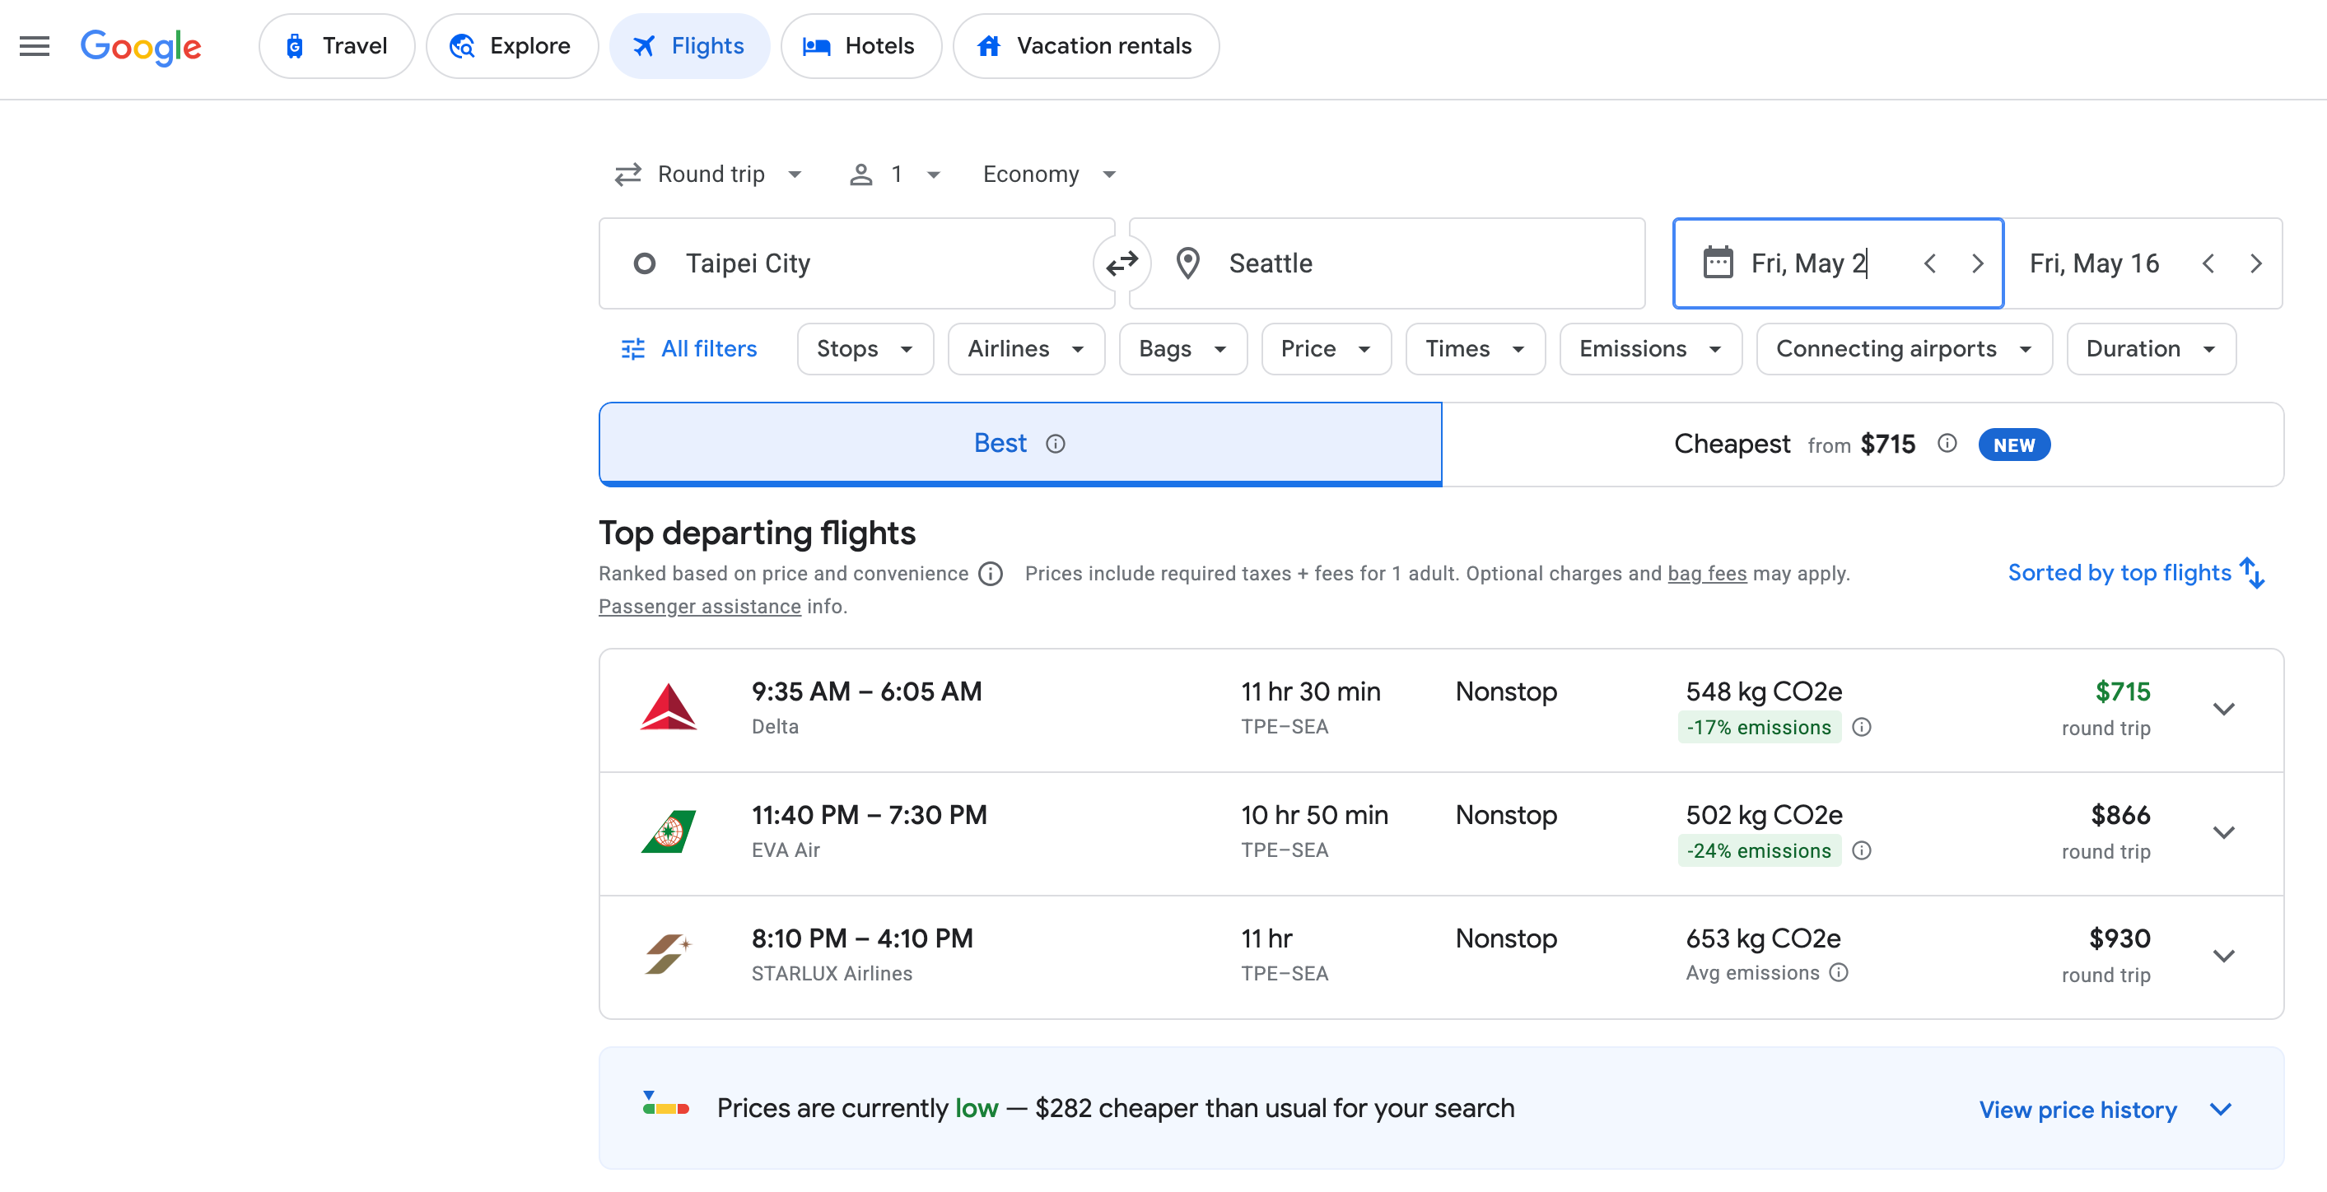Expand the STARLUX Airlines flight details

point(2223,956)
